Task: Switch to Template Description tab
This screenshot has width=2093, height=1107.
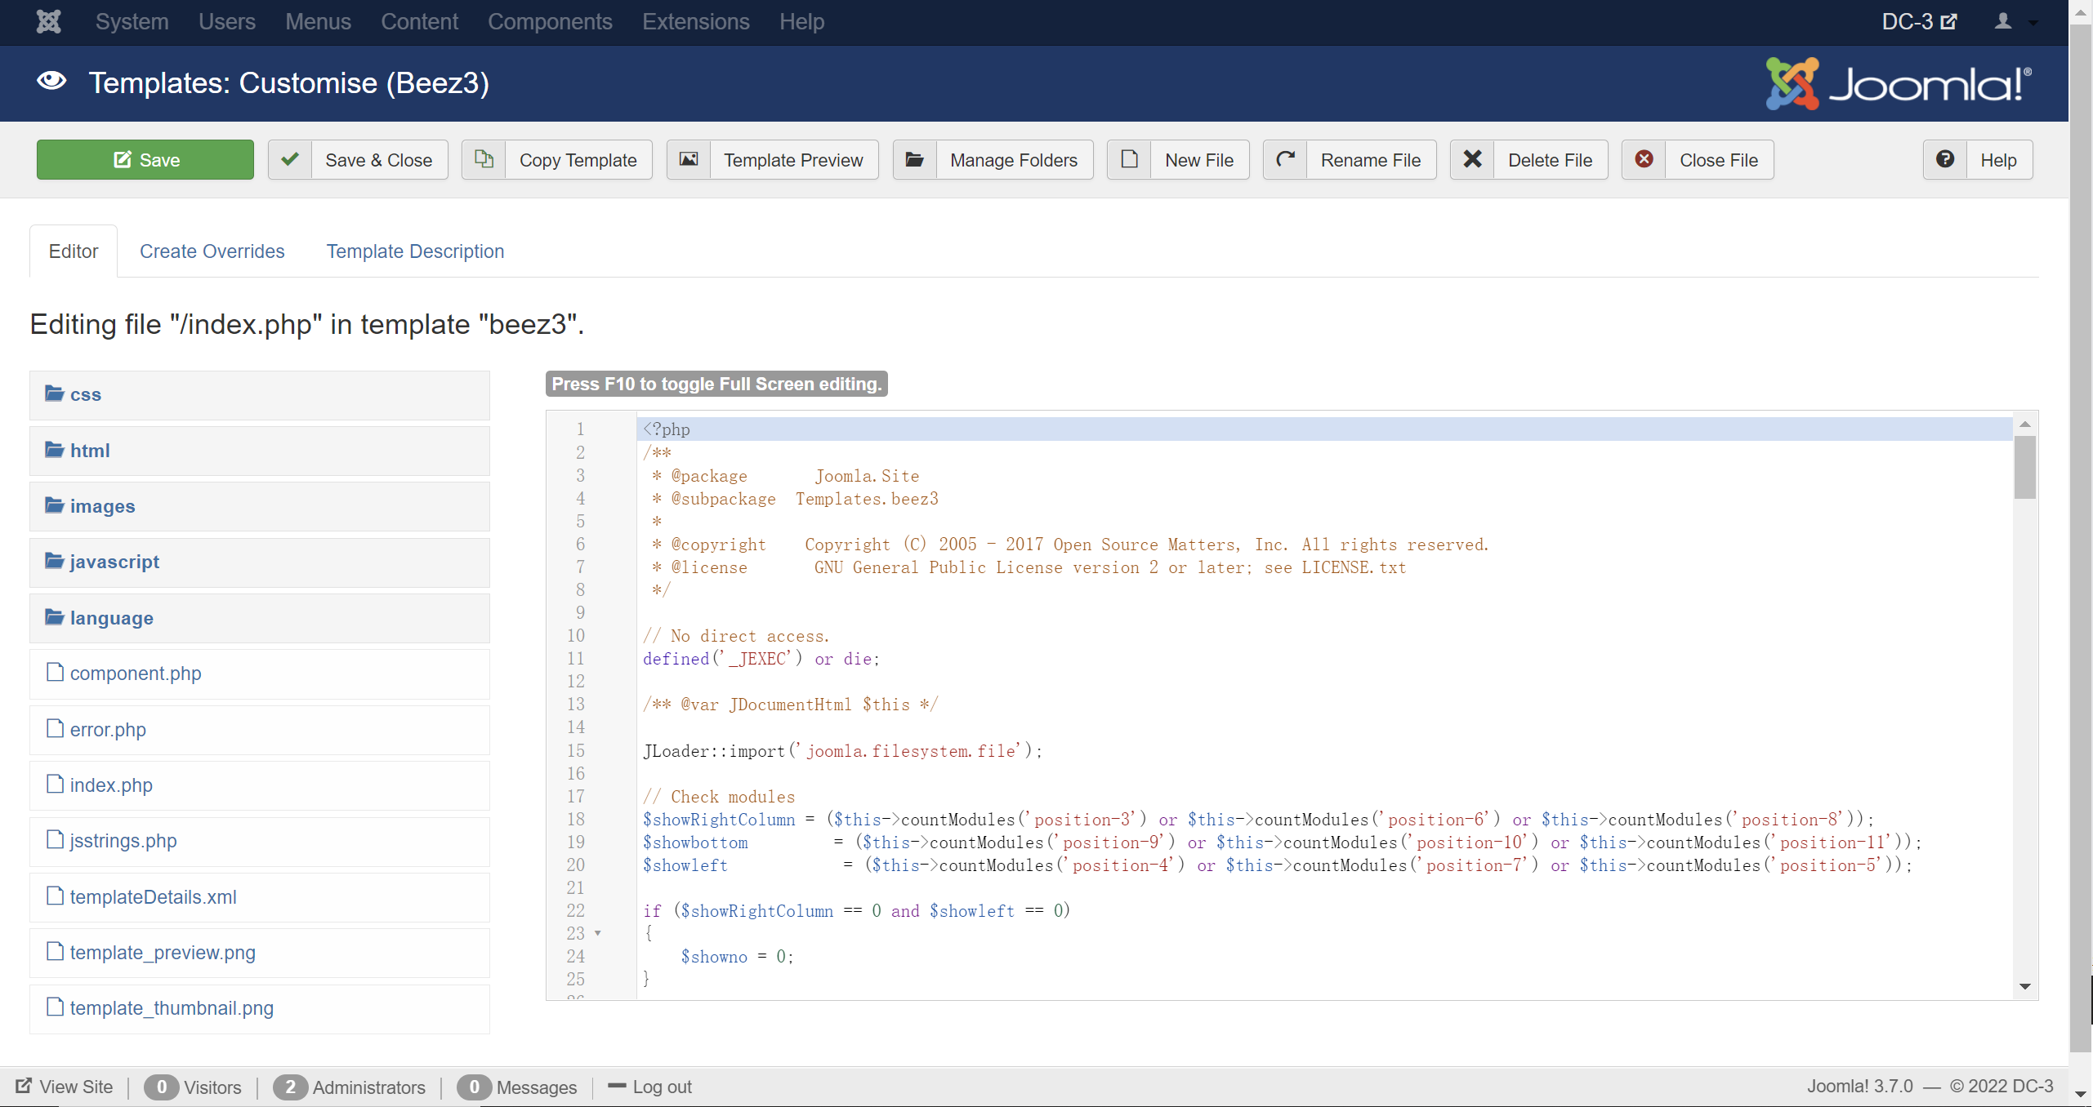Action: (x=415, y=251)
